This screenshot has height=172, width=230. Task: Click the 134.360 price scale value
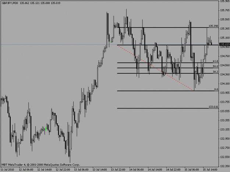(x=225, y=74)
